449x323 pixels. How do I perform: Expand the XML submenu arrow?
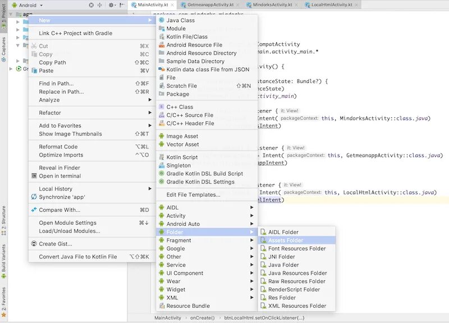pyautogui.click(x=251, y=298)
